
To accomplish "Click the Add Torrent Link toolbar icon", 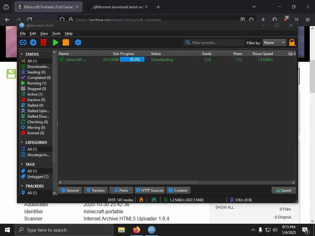I will coord(23,42).
